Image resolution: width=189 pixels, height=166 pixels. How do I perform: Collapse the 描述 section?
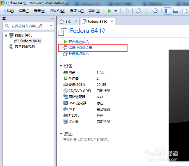tap(61, 134)
